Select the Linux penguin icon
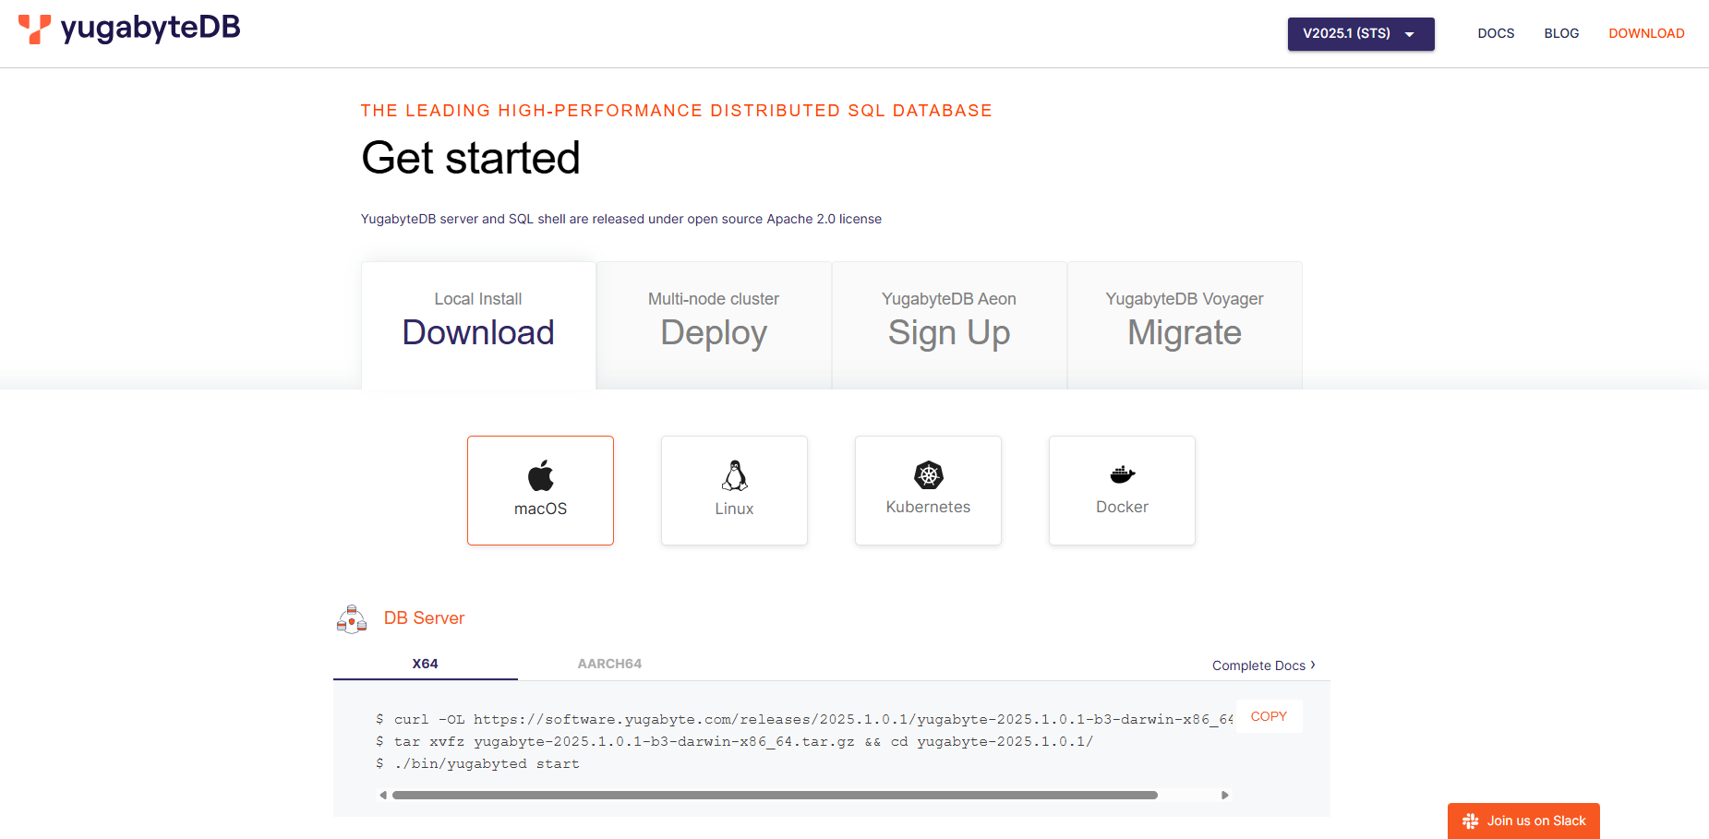1709x839 pixels. (734, 475)
